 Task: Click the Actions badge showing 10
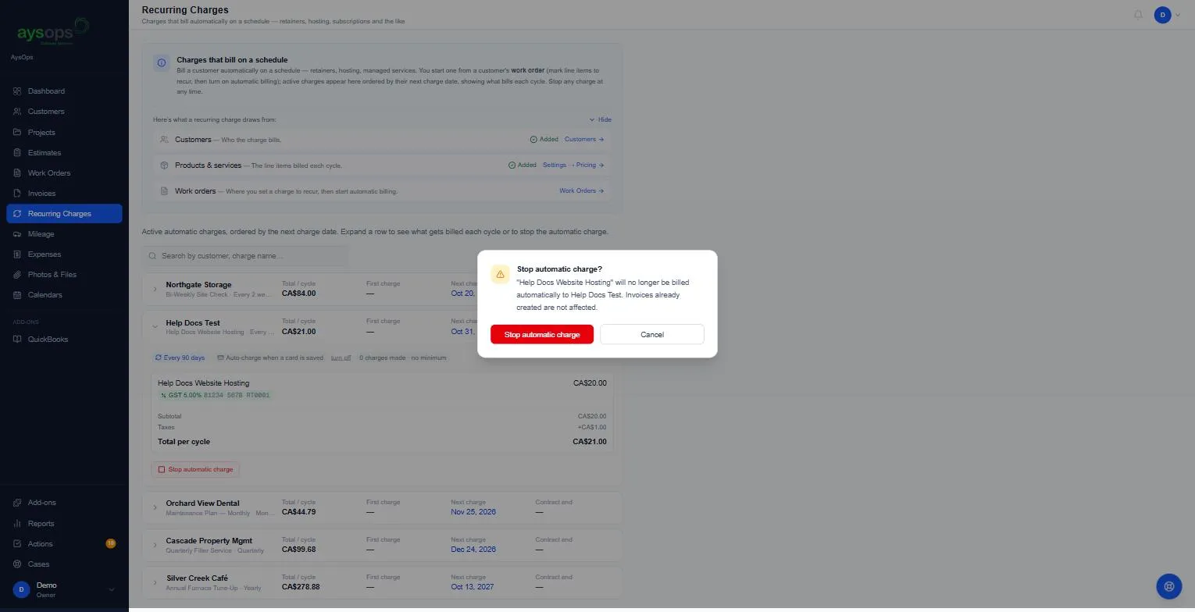click(110, 543)
